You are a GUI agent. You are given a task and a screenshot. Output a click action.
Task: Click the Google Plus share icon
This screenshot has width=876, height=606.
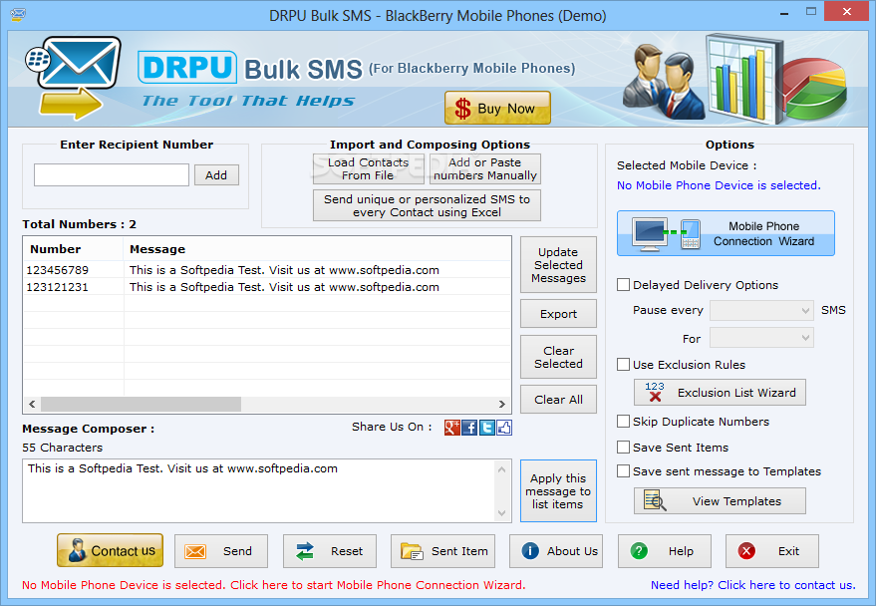[452, 428]
